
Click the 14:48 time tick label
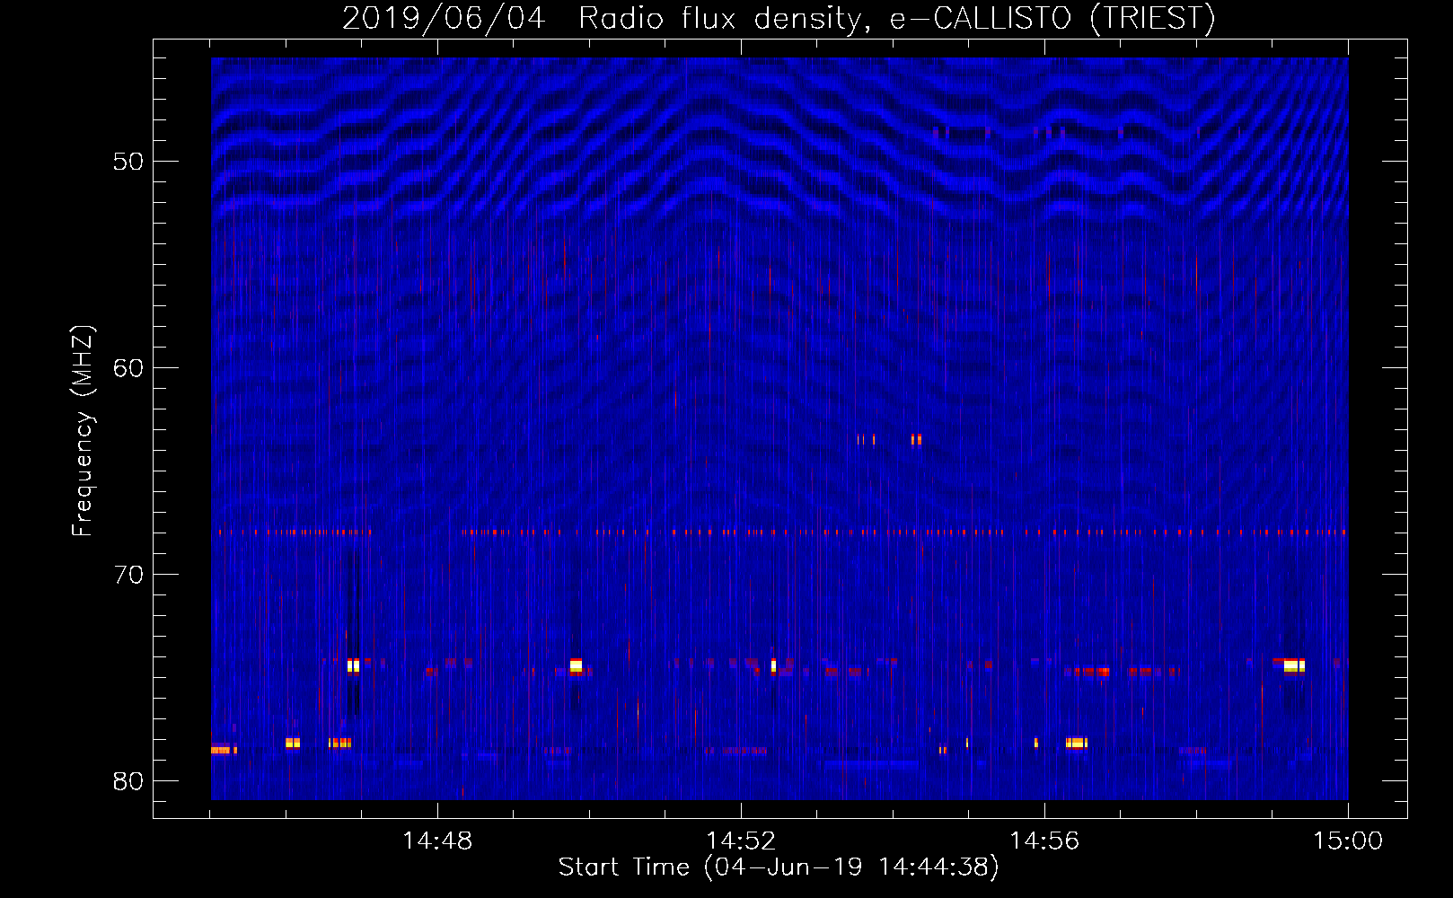437,841
